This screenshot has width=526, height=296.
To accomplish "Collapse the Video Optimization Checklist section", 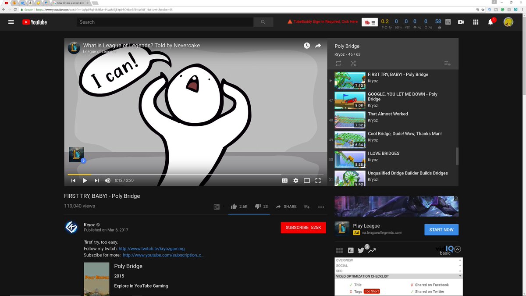I will pyautogui.click(x=398, y=276).
